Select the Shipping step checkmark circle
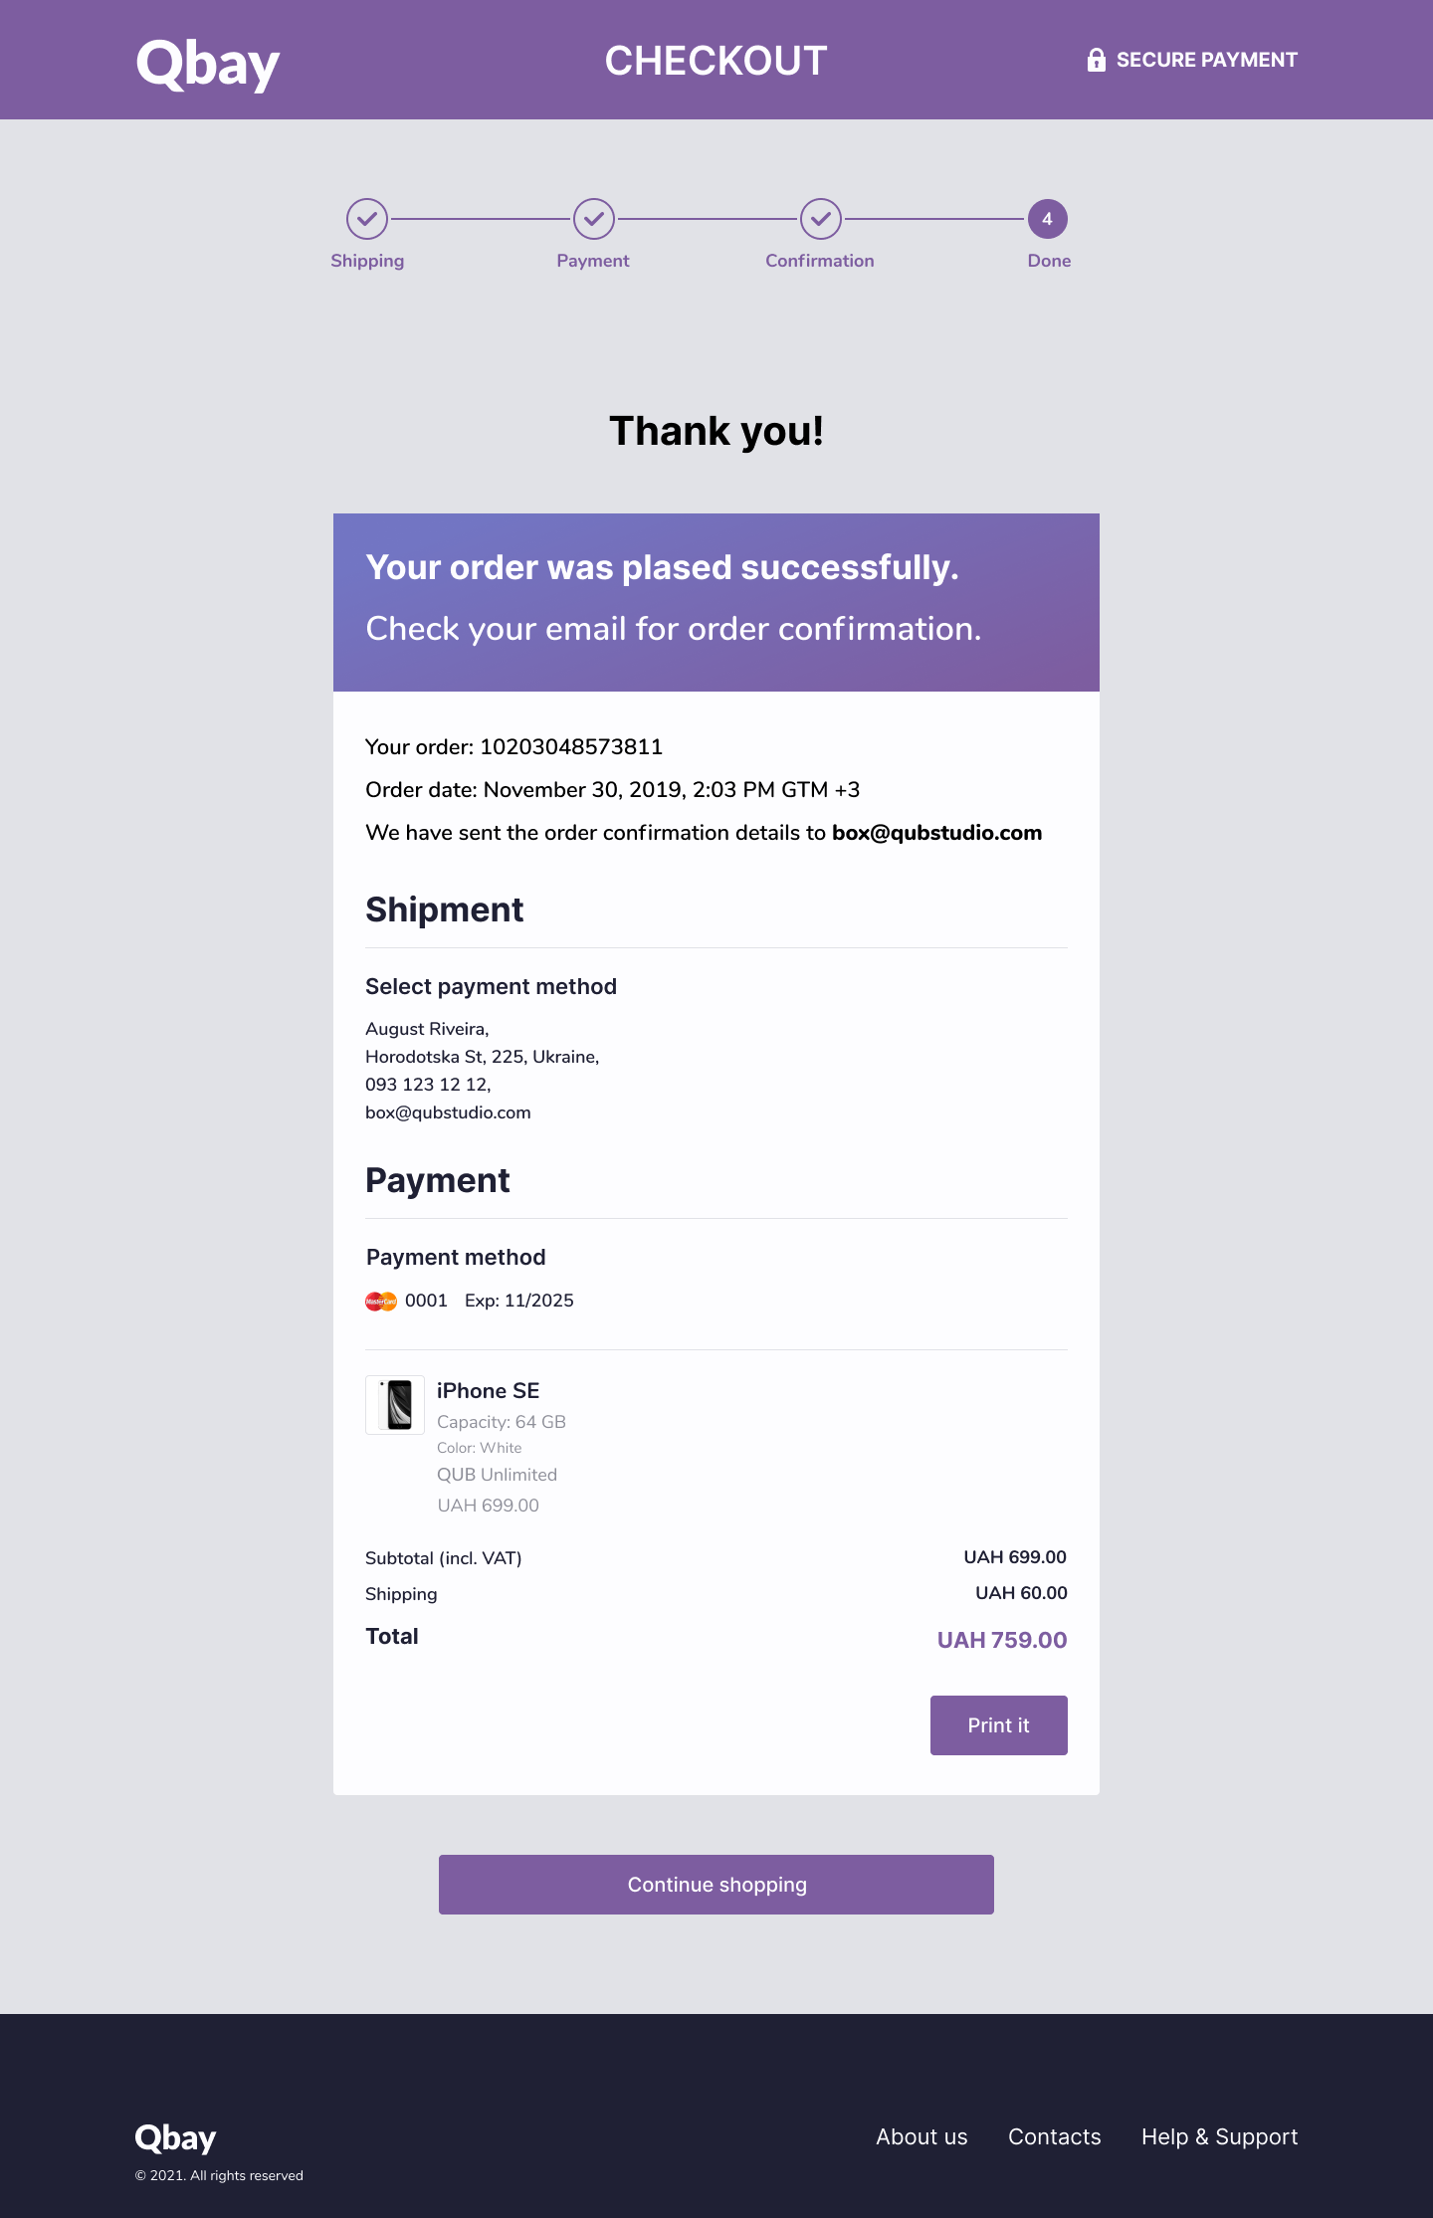Viewport: 1433px width, 2218px height. (x=367, y=219)
